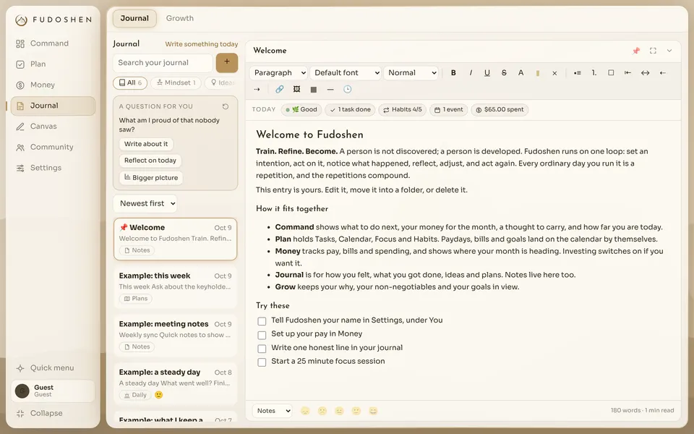Open Command in the sidebar
Screen dimensions: 694x434
click(53, 43)
